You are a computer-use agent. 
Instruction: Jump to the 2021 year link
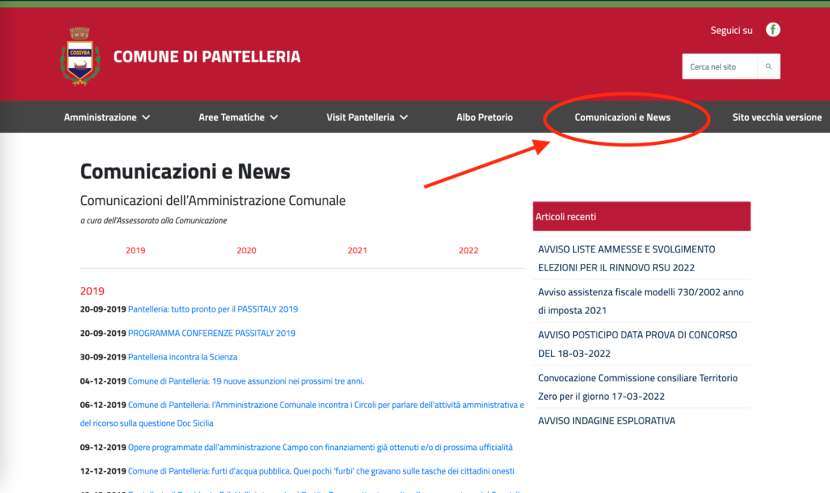pyautogui.click(x=357, y=251)
